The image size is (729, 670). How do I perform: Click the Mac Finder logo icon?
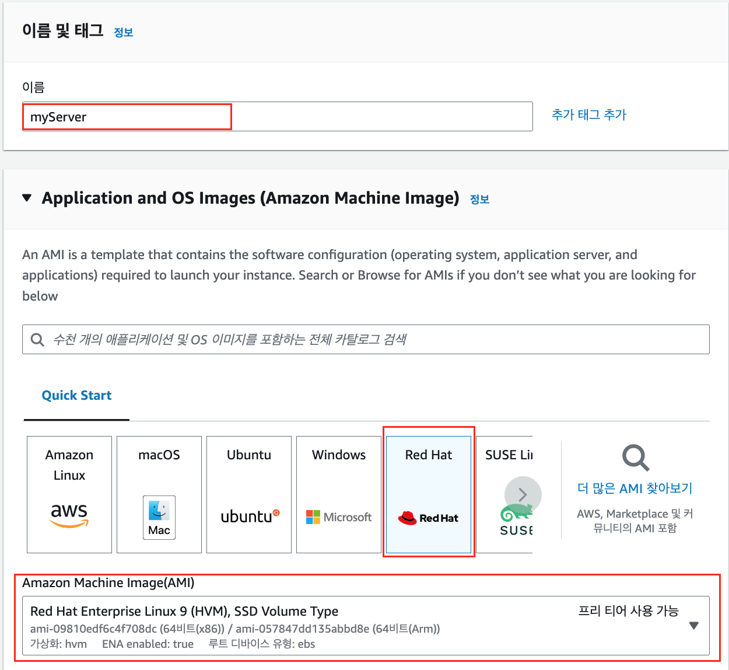(x=159, y=517)
